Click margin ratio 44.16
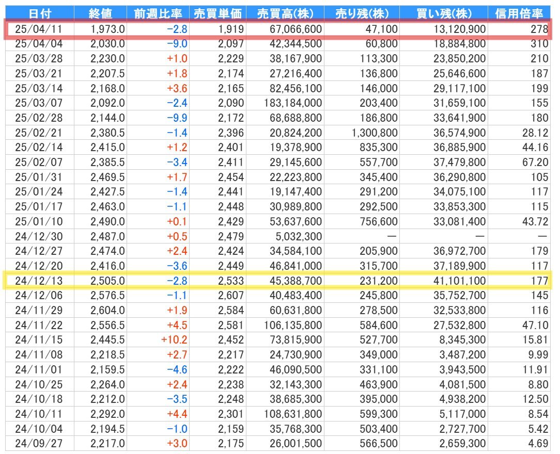The image size is (560, 454). (535, 147)
